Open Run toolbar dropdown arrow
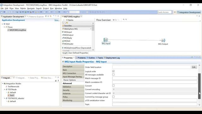The image size is (202, 114). [28, 12]
